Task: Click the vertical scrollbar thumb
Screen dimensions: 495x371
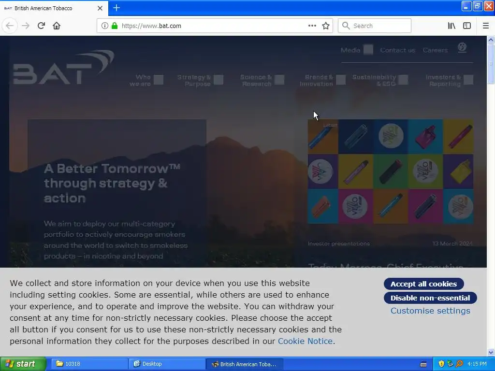Action: (491, 64)
